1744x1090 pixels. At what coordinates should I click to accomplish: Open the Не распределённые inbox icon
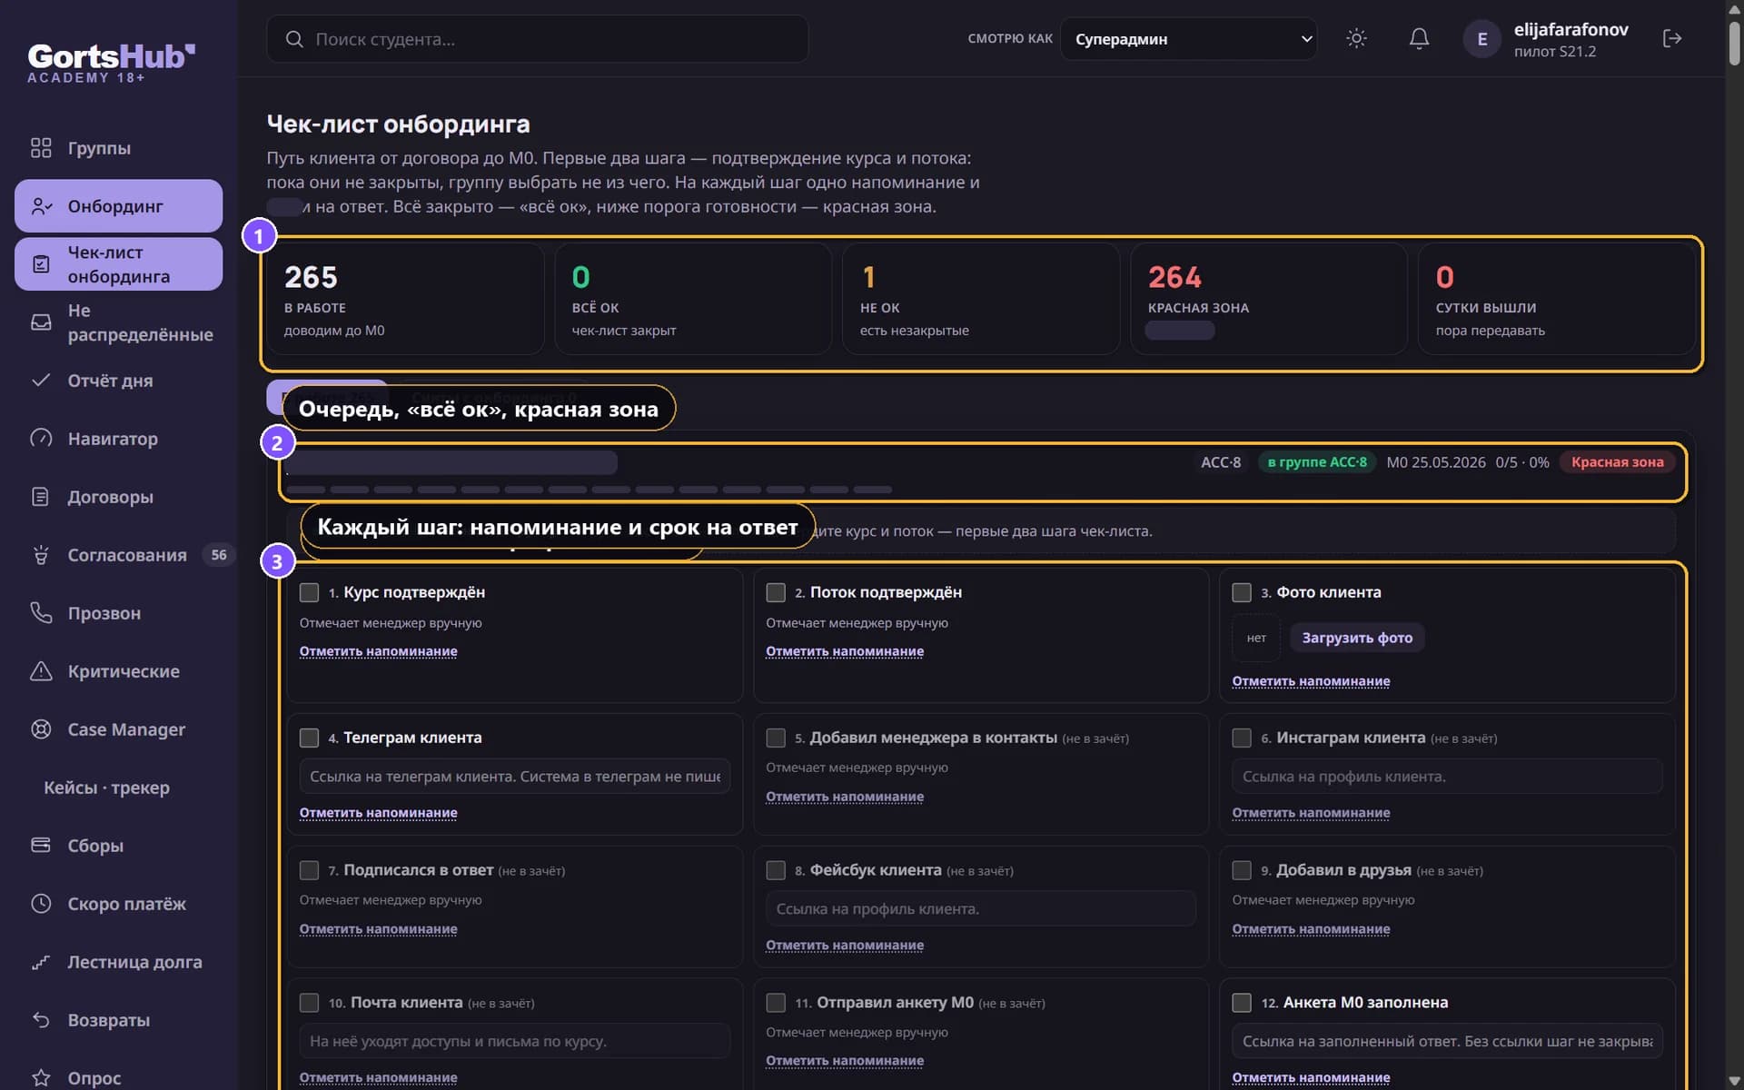(x=41, y=322)
